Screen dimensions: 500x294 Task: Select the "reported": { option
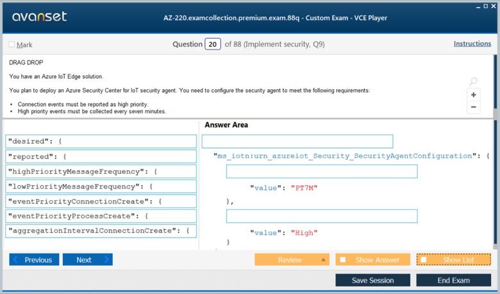[101, 157]
